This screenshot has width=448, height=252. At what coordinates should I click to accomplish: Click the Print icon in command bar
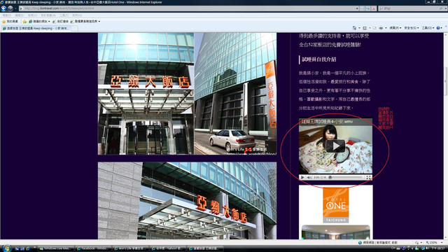click(381, 28)
